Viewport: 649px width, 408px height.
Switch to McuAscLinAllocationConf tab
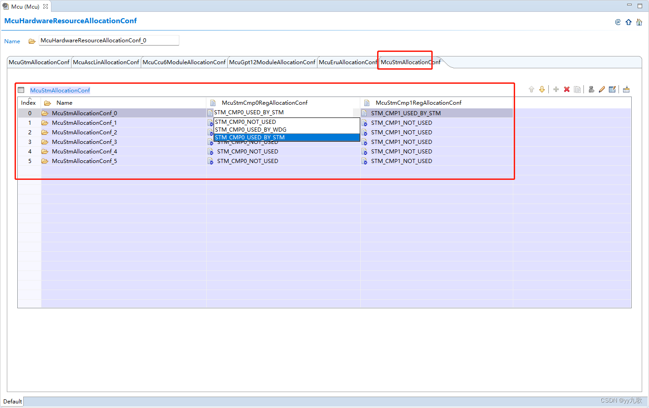(x=106, y=62)
